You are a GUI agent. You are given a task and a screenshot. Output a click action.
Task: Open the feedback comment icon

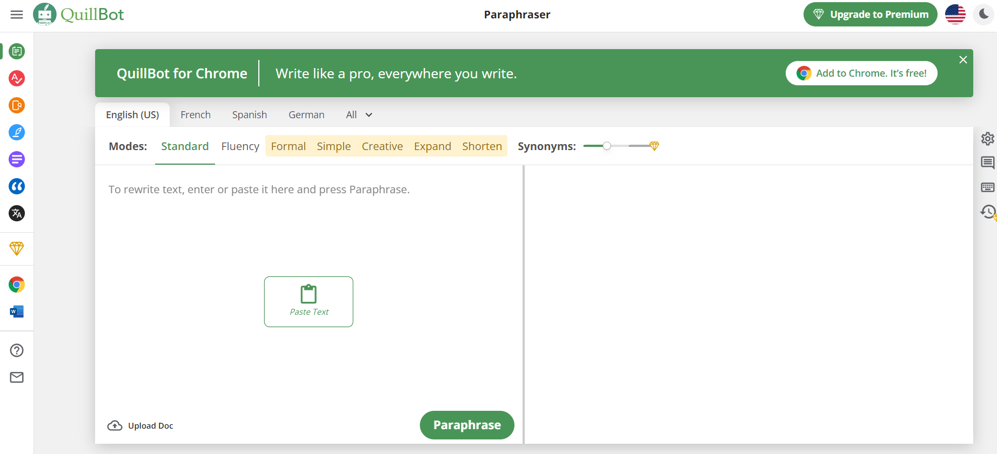tap(988, 162)
